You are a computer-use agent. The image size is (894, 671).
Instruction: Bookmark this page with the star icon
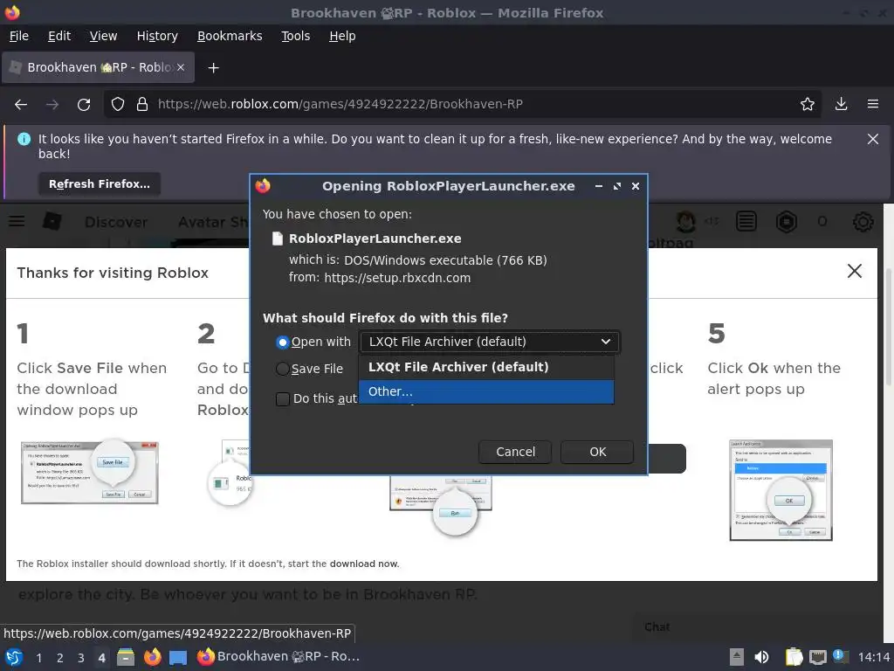coord(808,105)
